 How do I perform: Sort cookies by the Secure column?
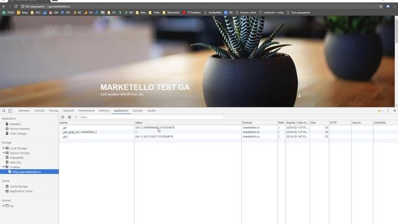pos(362,123)
